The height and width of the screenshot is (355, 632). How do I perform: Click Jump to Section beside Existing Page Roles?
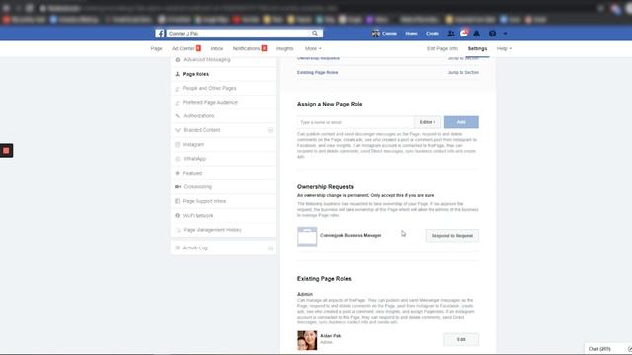click(x=463, y=72)
